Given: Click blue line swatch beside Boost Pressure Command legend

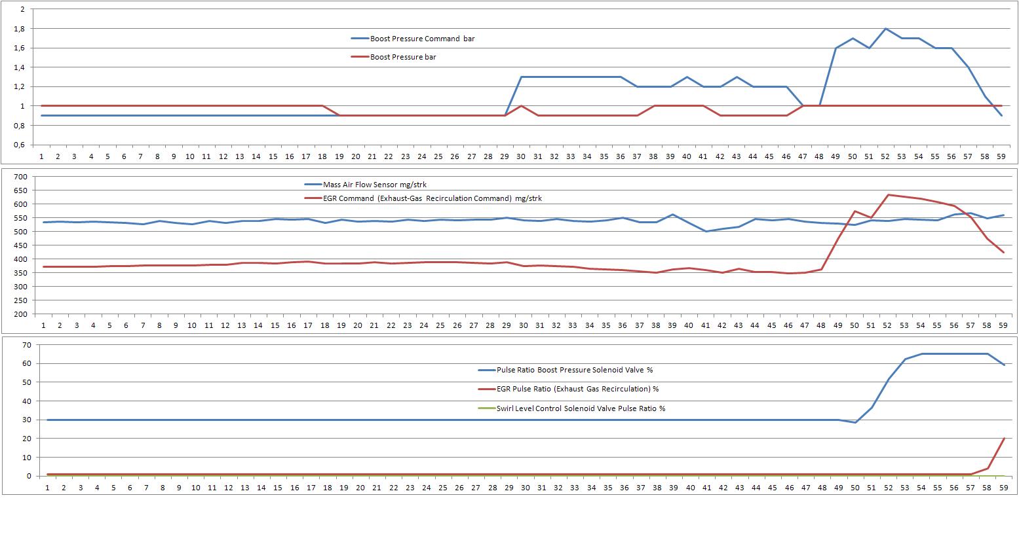Looking at the screenshot, I should tap(360, 39).
